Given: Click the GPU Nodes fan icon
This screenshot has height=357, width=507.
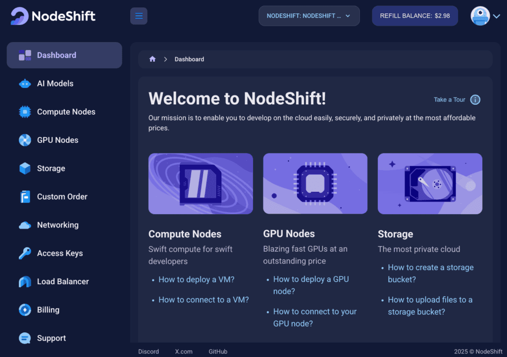Looking at the screenshot, I should [x=25, y=140].
